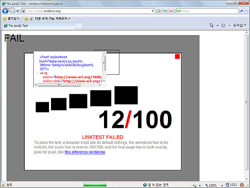Click the magnifier search button

click(241, 11)
